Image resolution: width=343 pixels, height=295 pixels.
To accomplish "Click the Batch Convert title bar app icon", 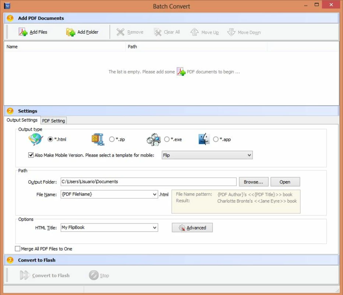I will [x=7, y=6].
